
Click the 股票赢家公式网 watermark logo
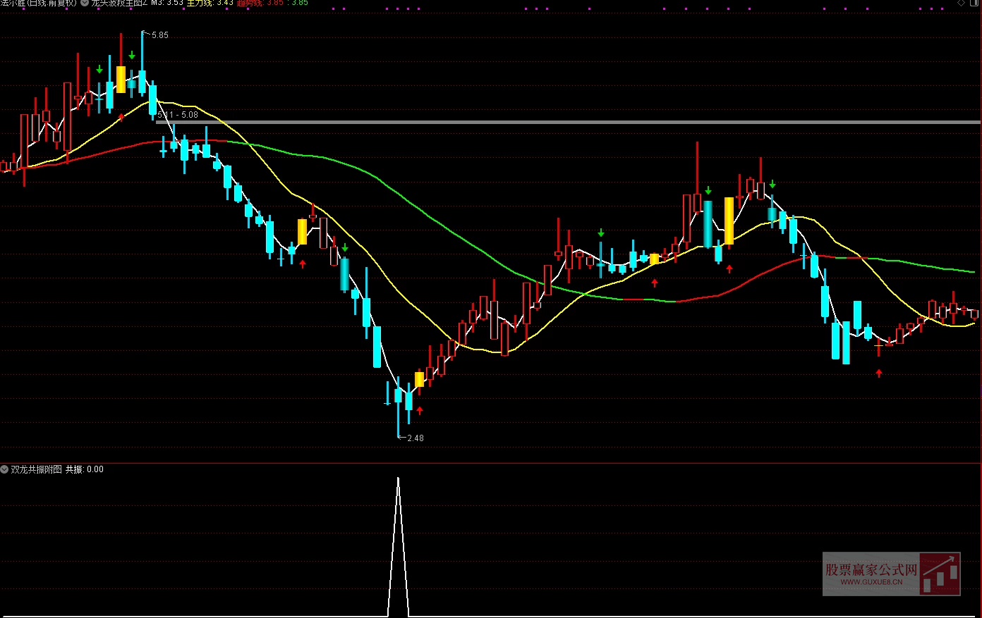891,574
